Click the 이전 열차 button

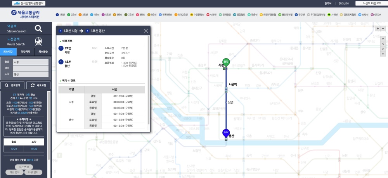coord(15,172)
